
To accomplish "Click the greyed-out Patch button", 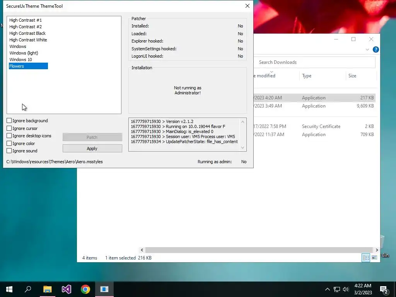I will (x=92, y=137).
